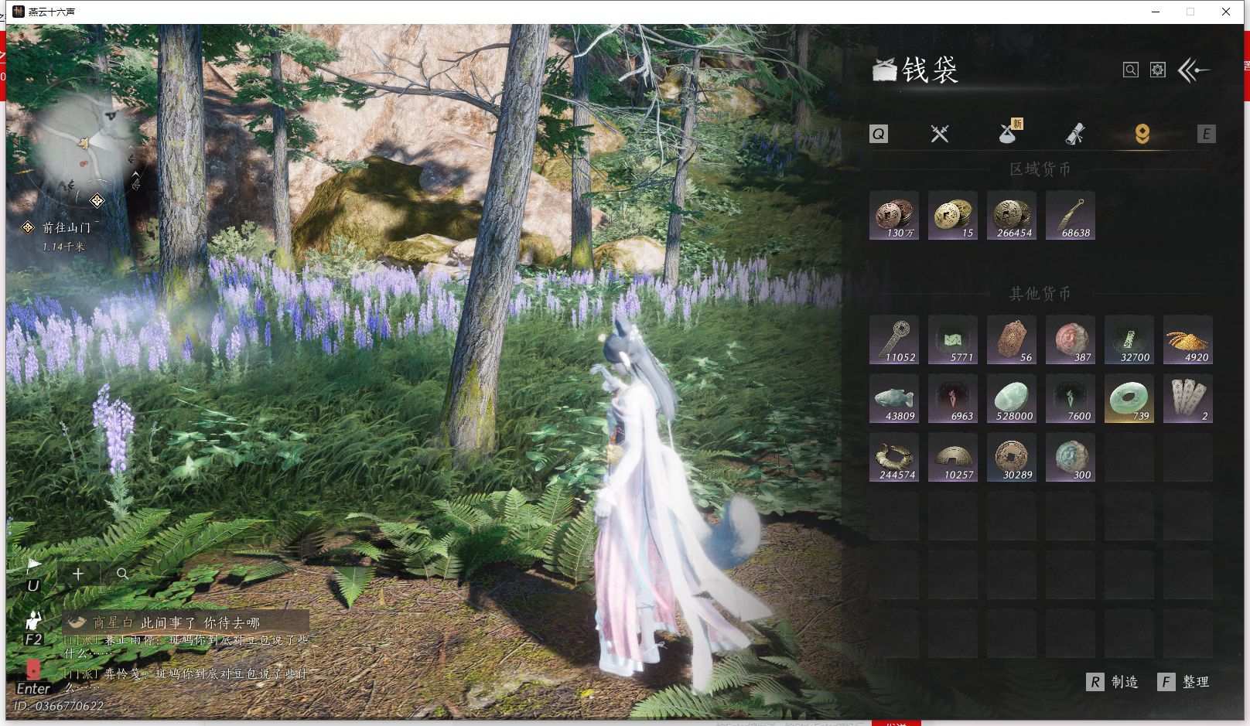Switch to the crossed swords equipment tab
Image resolution: width=1250 pixels, height=726 pixels.
click(940, 134)
